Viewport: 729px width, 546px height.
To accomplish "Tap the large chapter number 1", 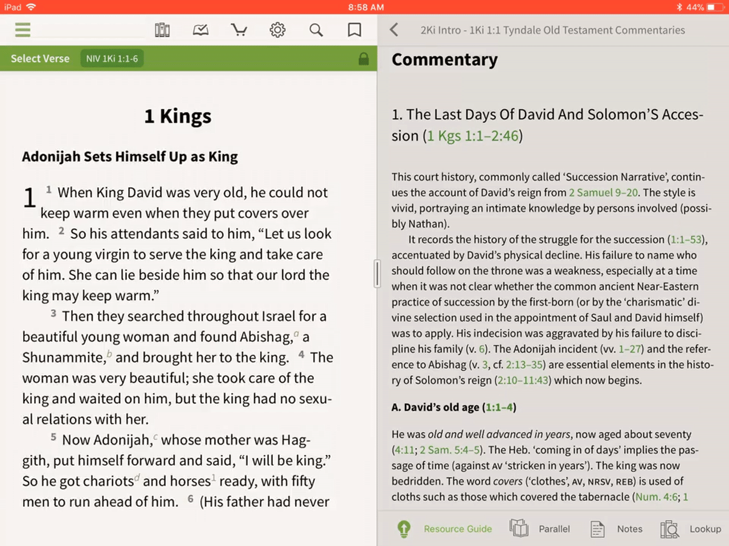I will click(30, 197).
